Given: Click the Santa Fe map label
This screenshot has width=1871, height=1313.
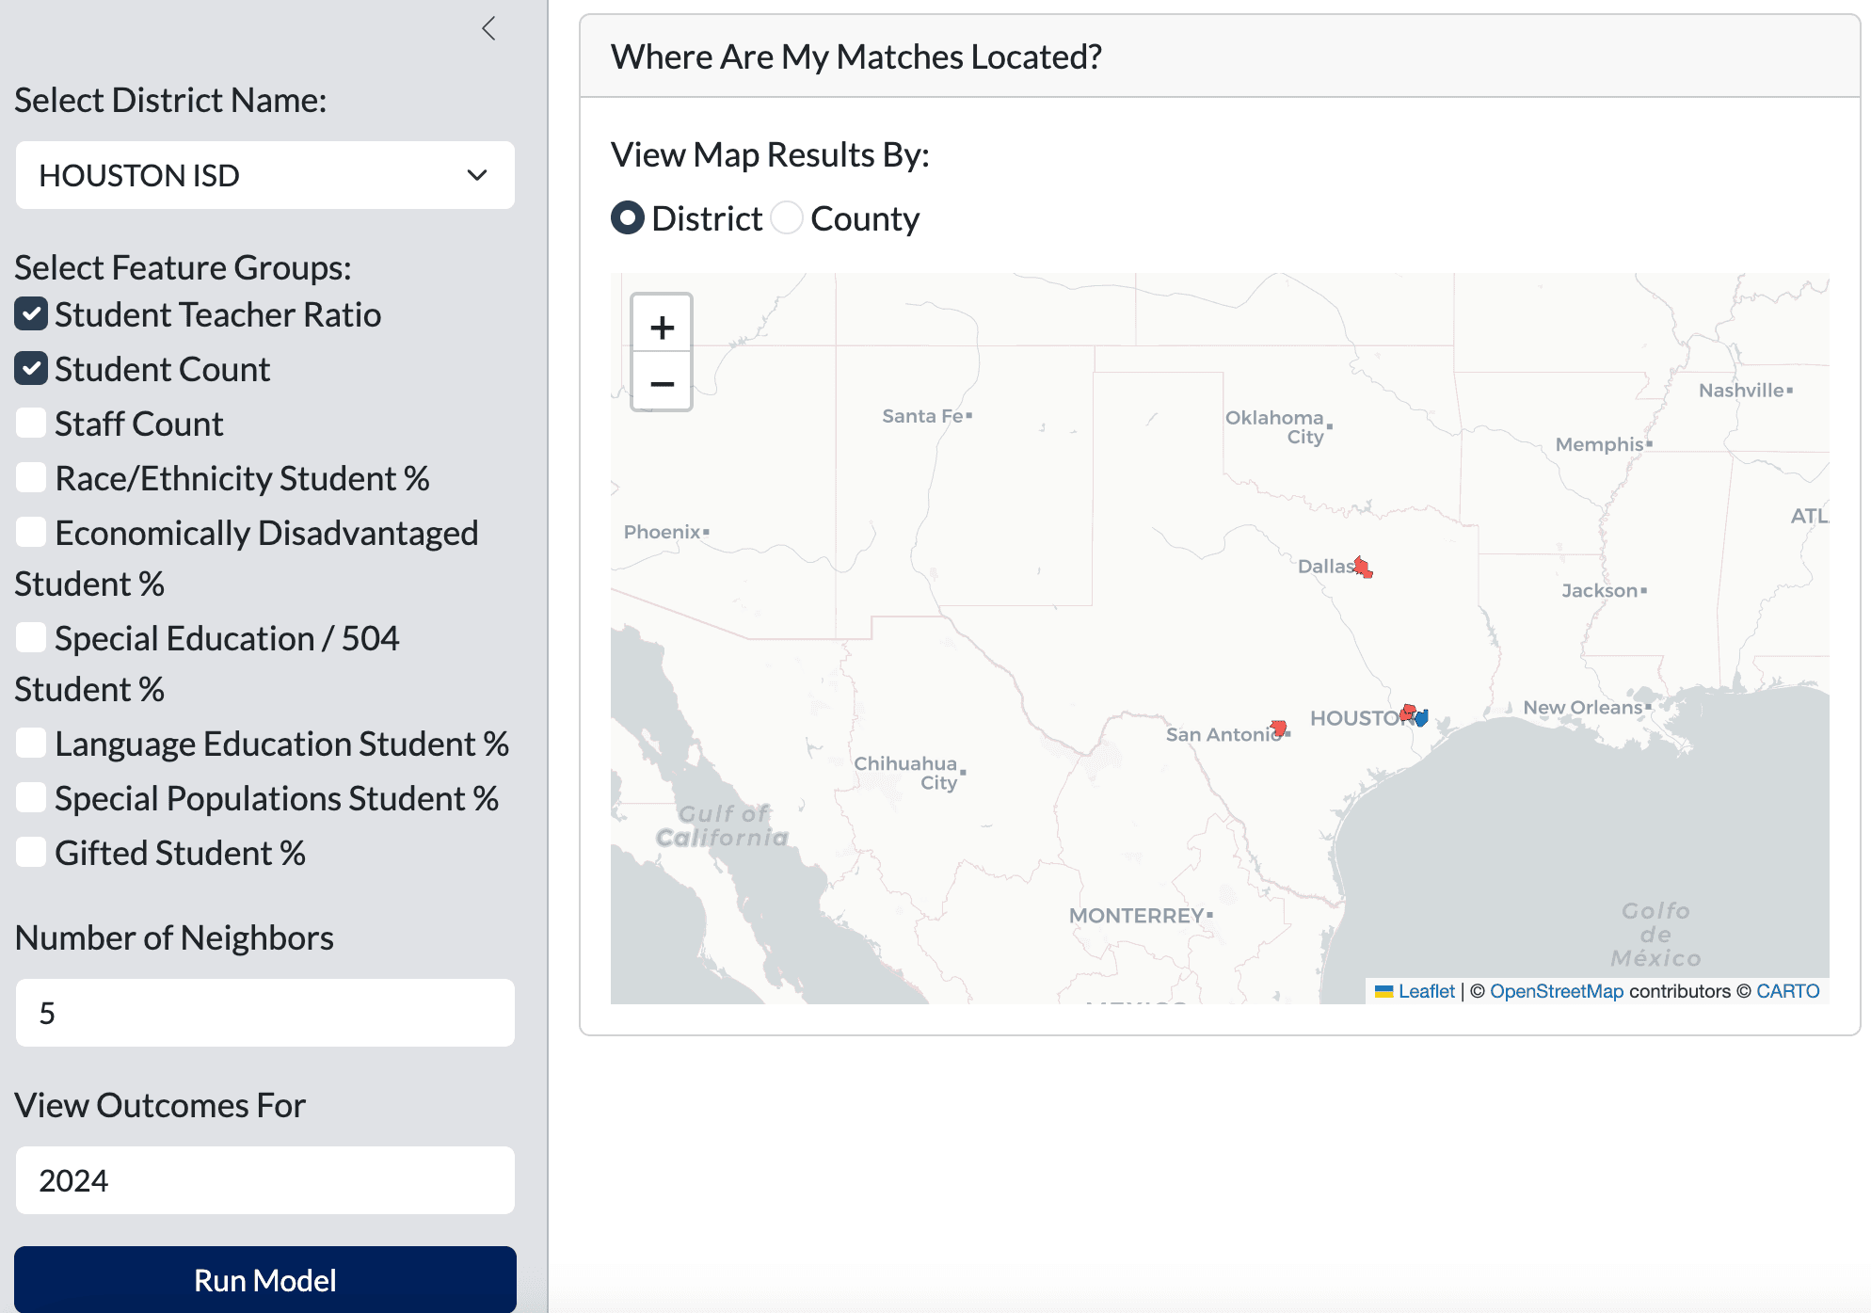Looking at the screenshot, I should pos(923,415).
